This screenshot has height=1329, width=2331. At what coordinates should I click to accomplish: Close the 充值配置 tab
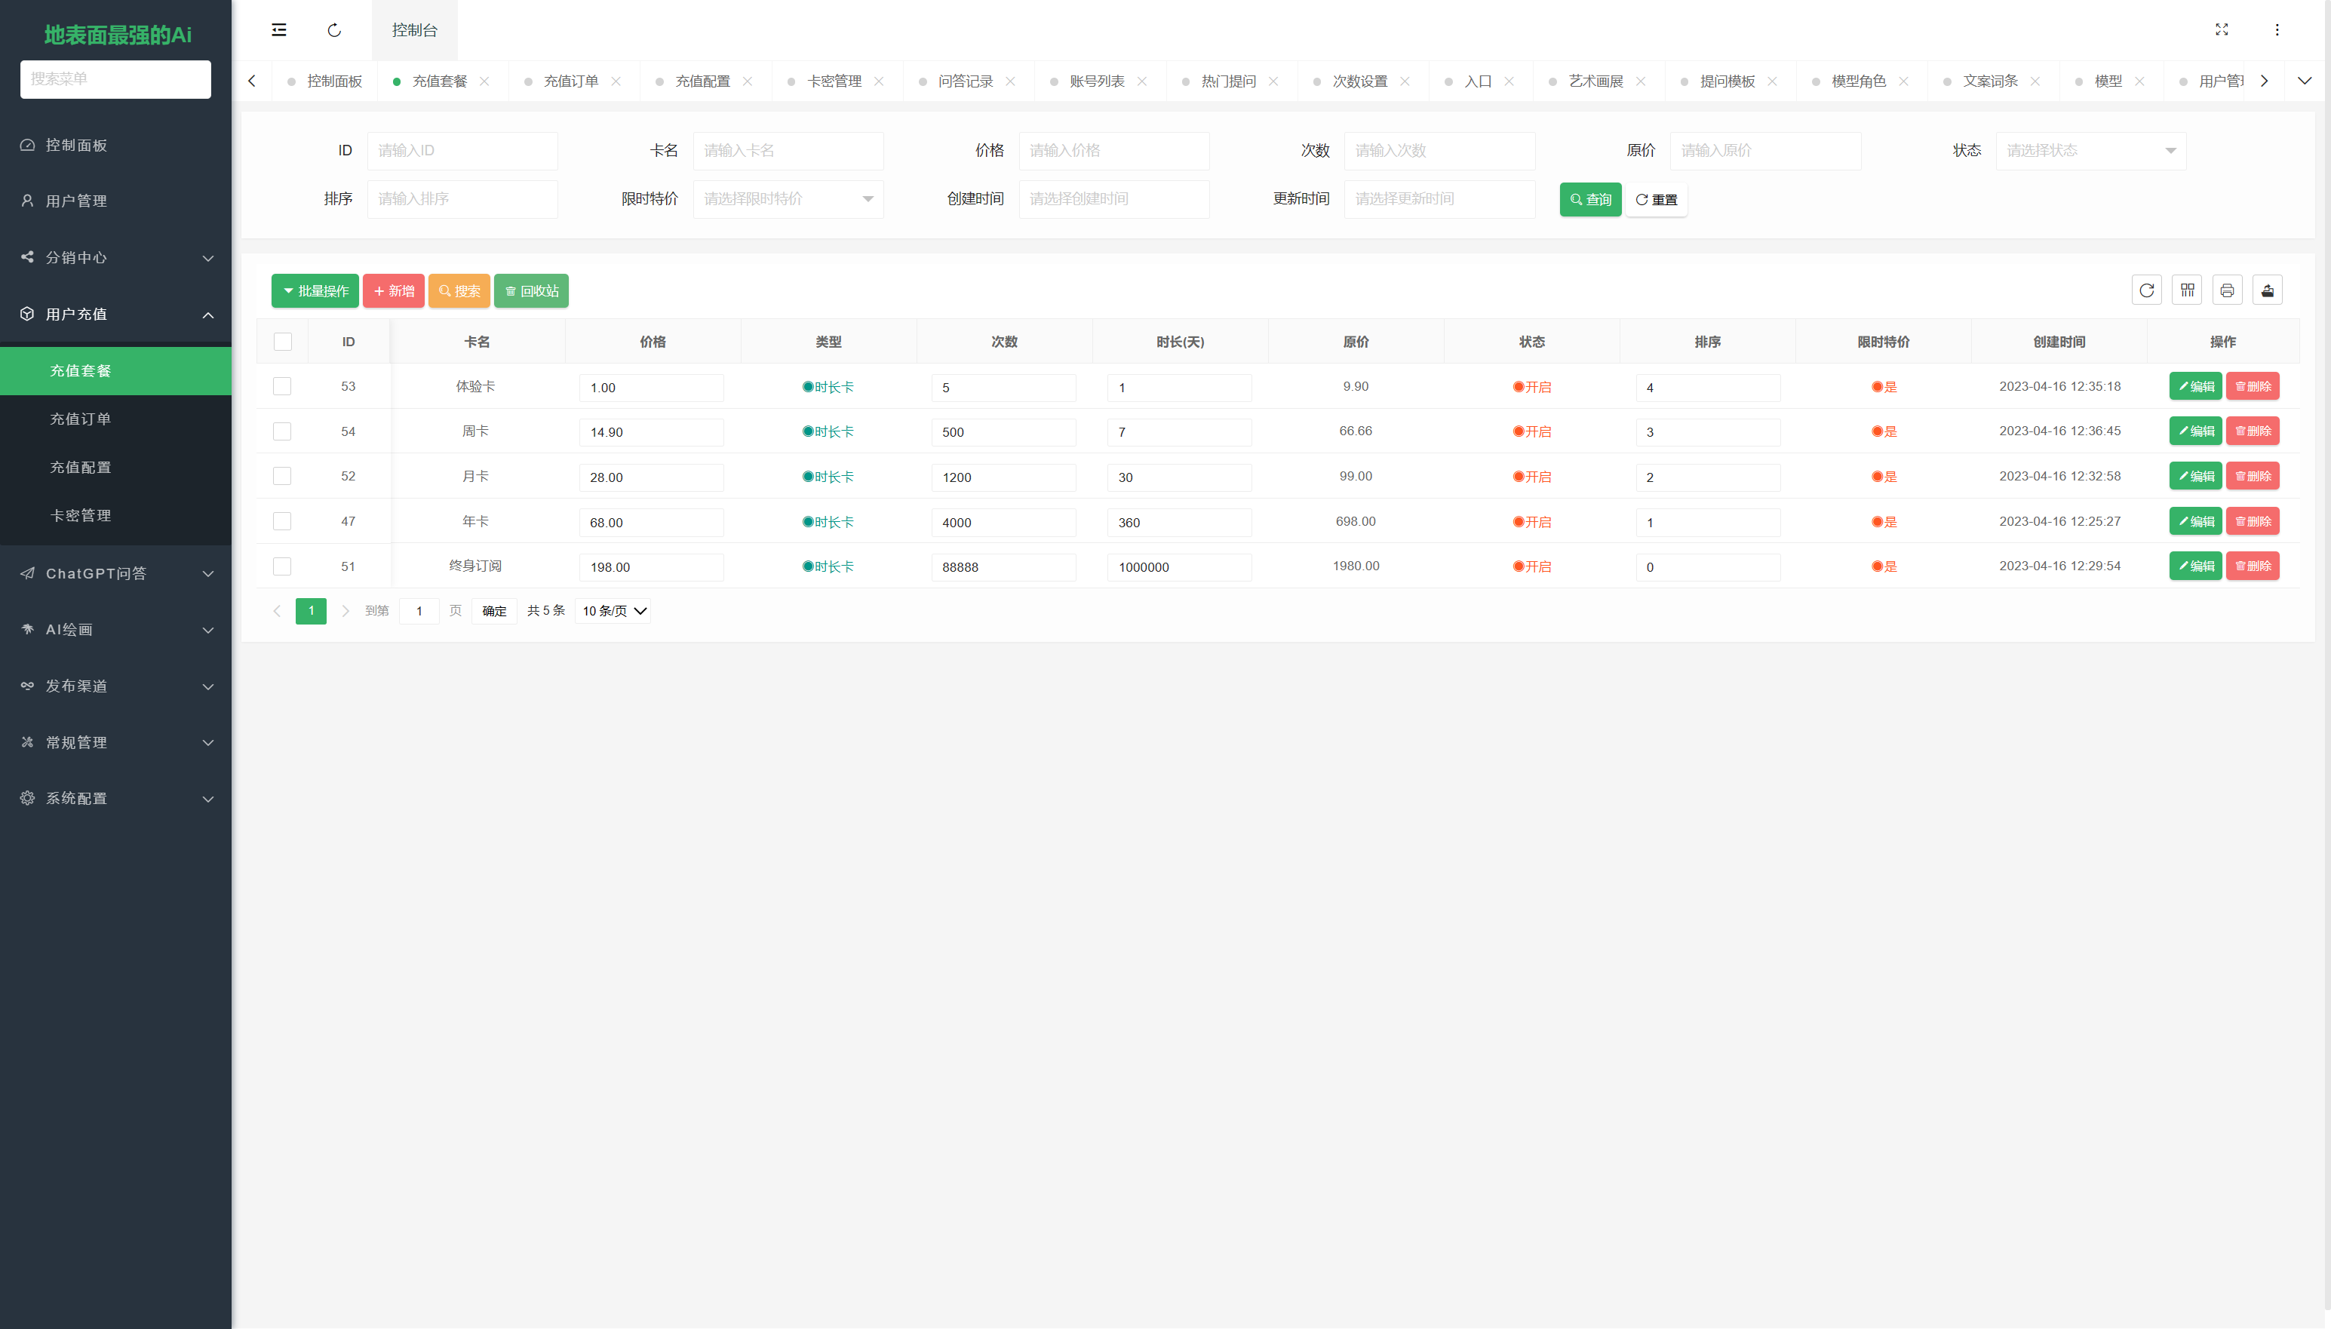748,81
